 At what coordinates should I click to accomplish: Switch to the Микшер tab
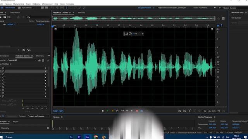click(81, 13)
